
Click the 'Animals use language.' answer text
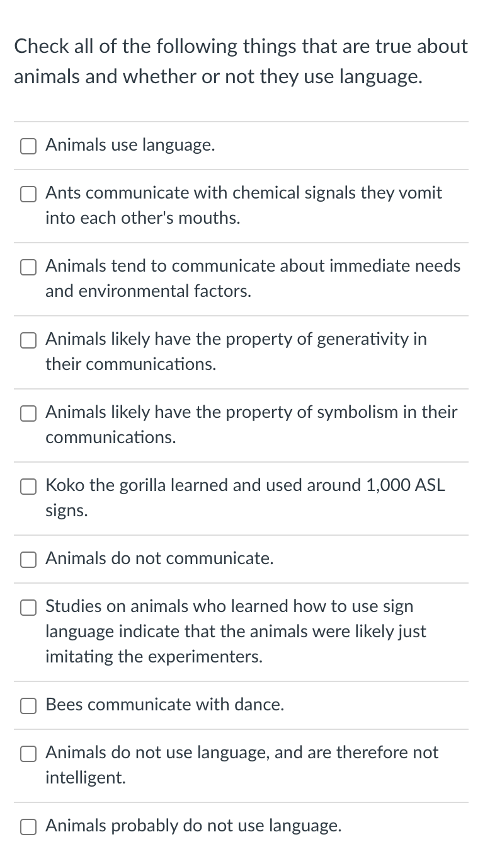click(x=130, y=146)
